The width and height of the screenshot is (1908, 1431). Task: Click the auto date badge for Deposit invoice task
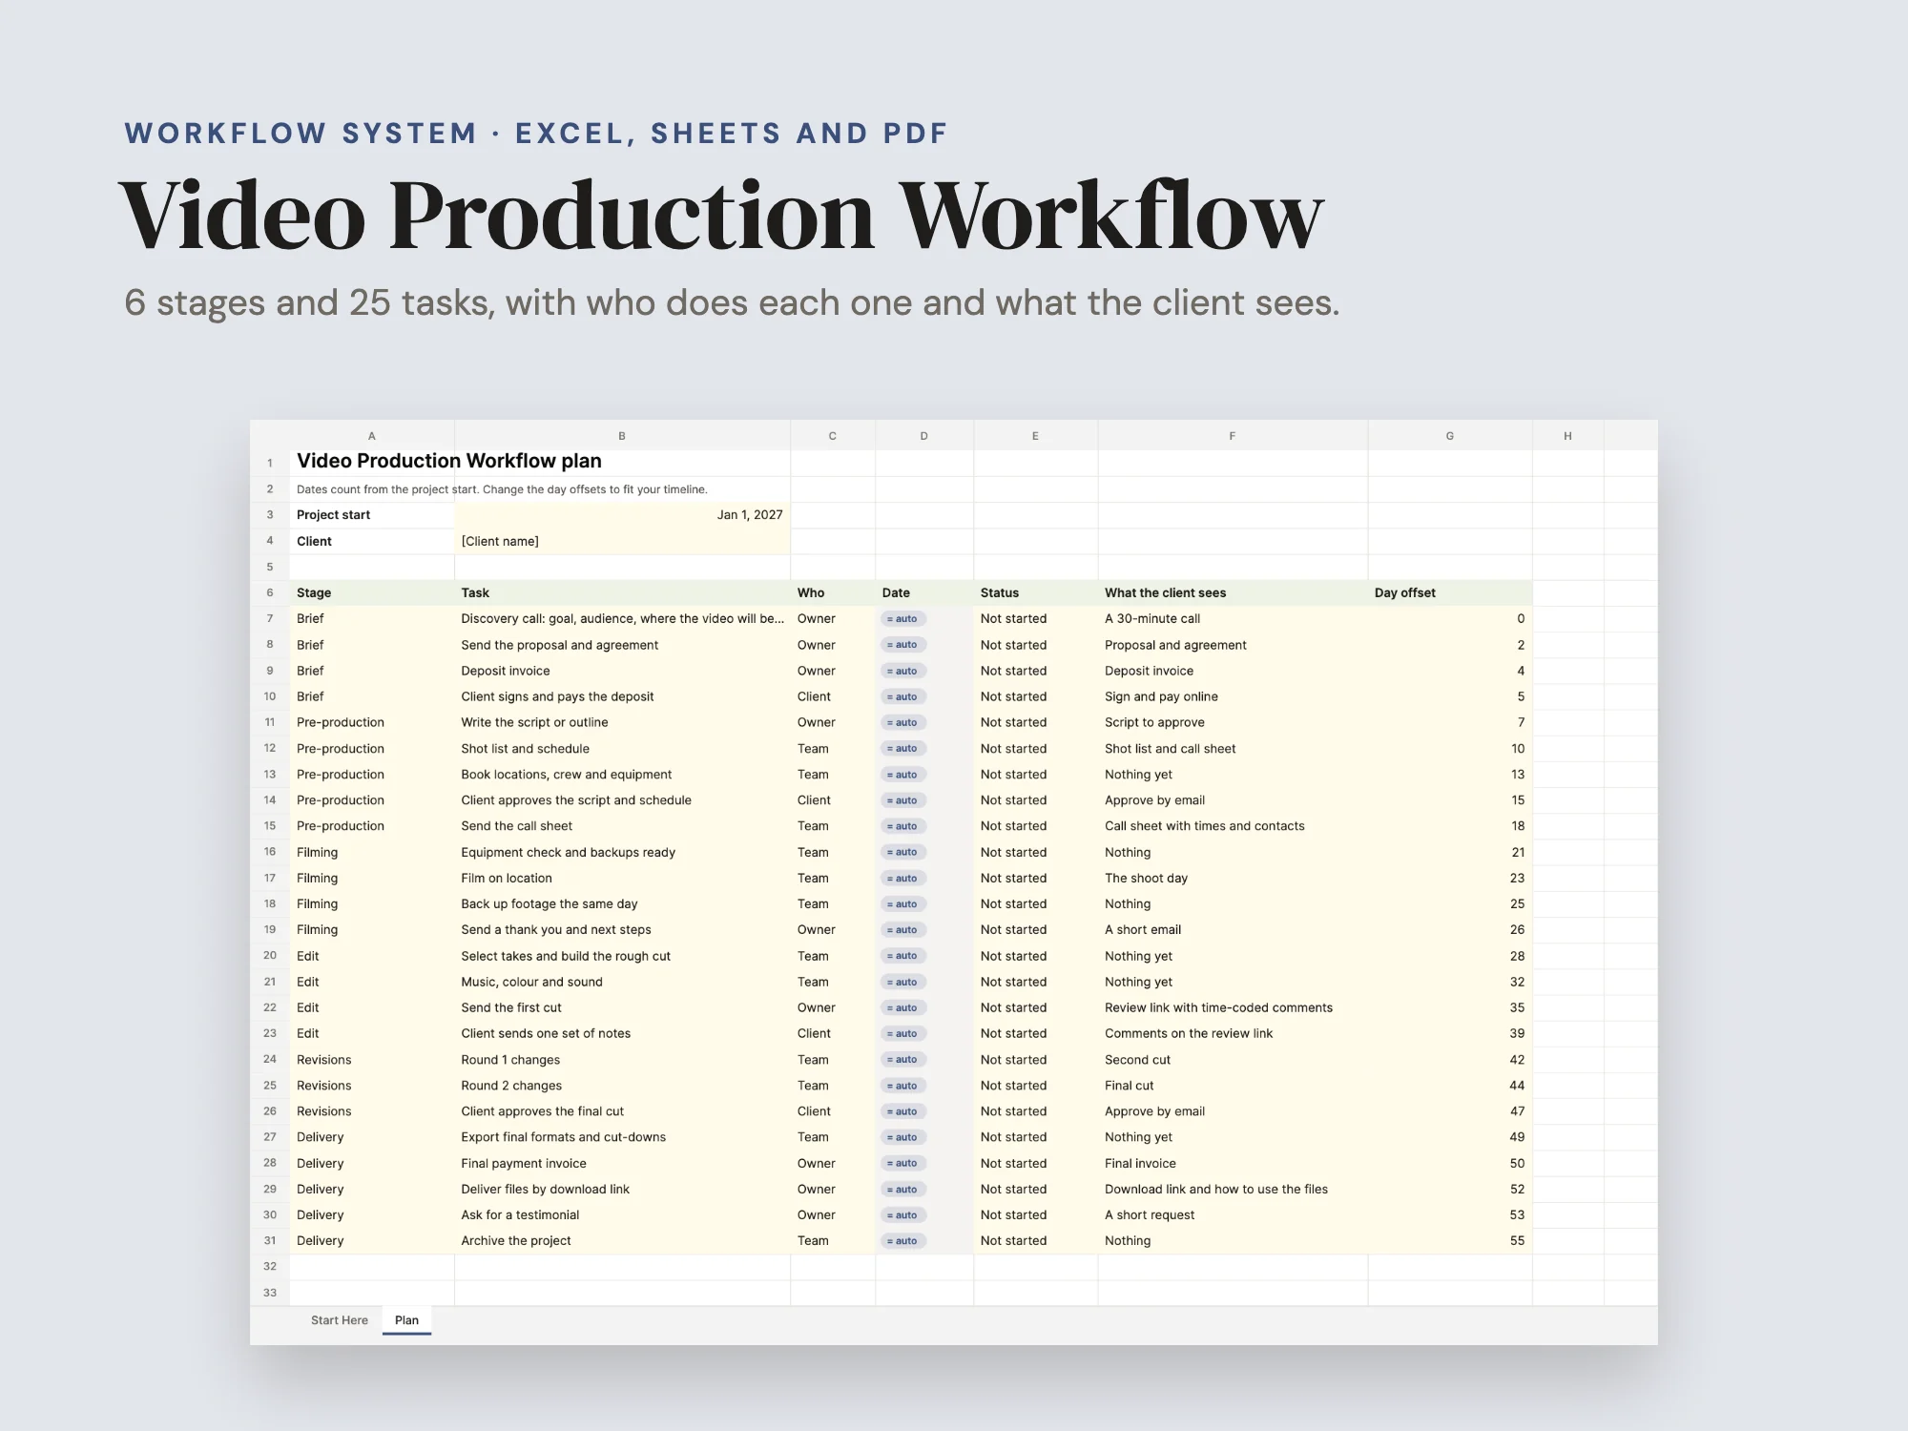click(x=902, y=671)
